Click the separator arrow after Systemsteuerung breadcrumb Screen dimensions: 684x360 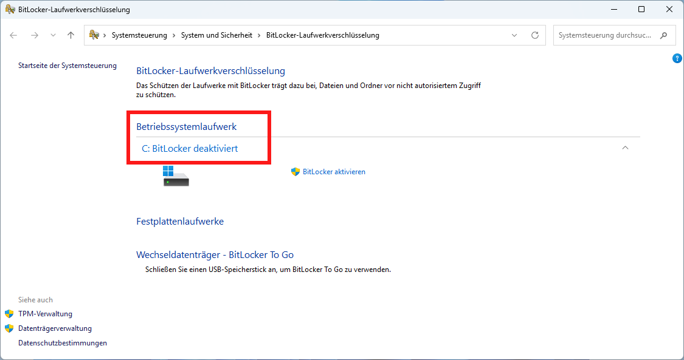point(174,35)
